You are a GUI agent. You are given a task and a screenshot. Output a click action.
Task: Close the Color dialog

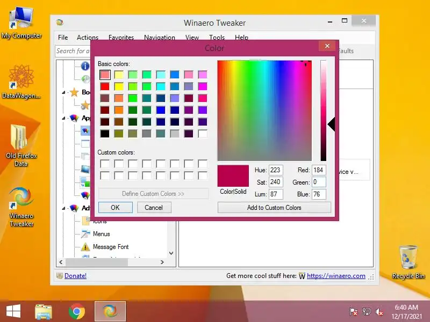tap(327, 46)
